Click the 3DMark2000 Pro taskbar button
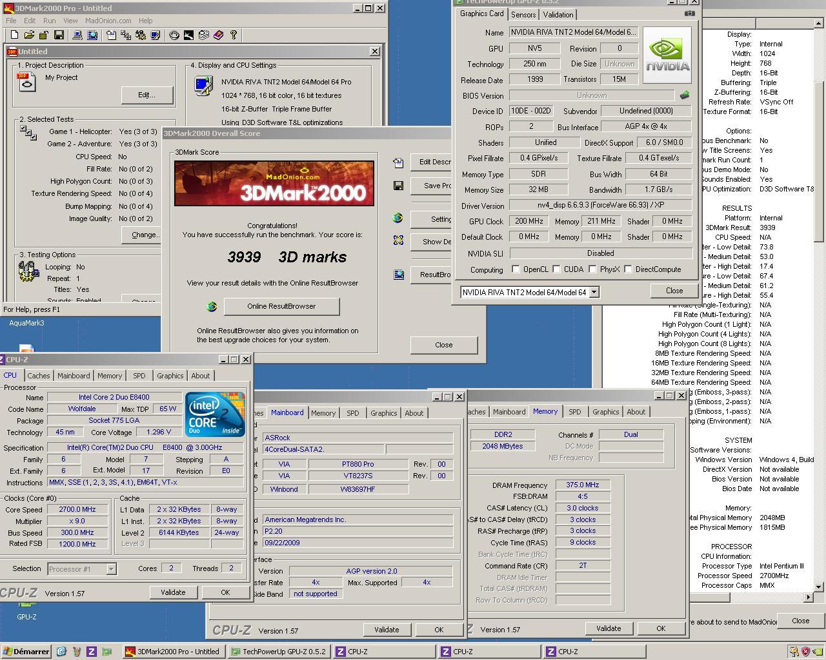 [x=174, y=652]
